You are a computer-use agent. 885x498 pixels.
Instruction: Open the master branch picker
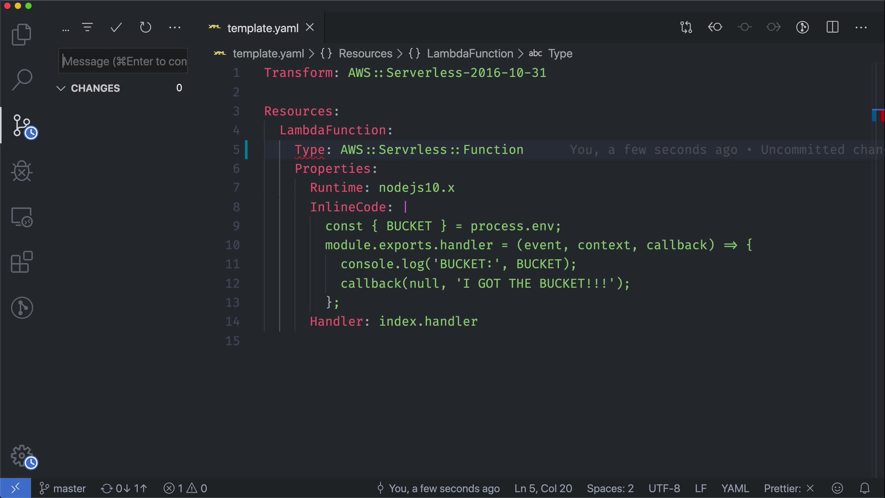pyautogui.click(x=63, y=488)
